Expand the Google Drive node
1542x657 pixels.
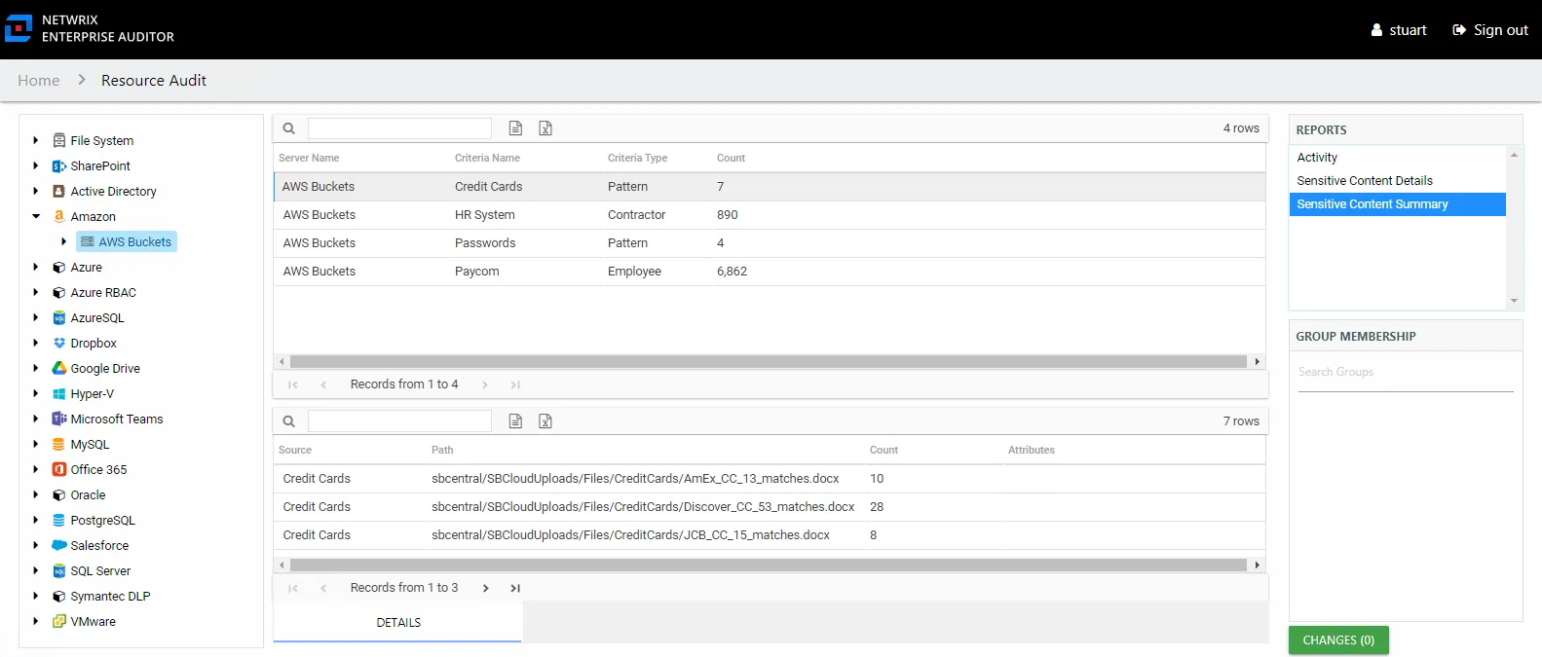36,368
